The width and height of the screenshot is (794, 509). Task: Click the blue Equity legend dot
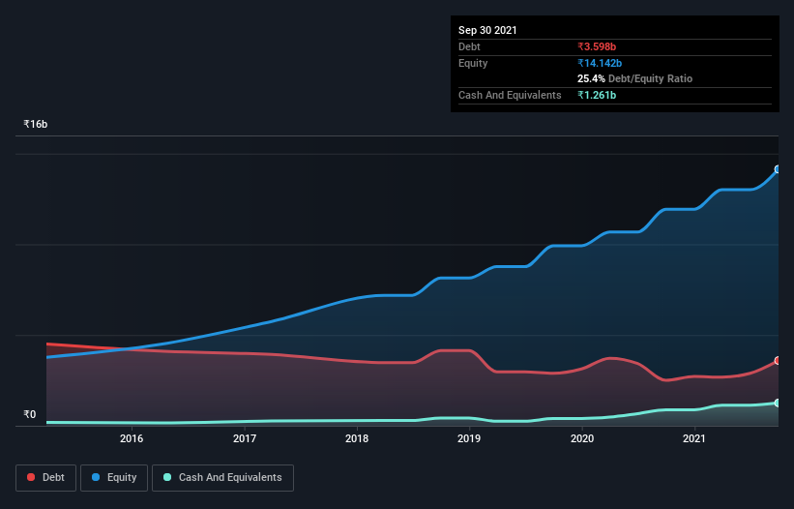(96, 477)
